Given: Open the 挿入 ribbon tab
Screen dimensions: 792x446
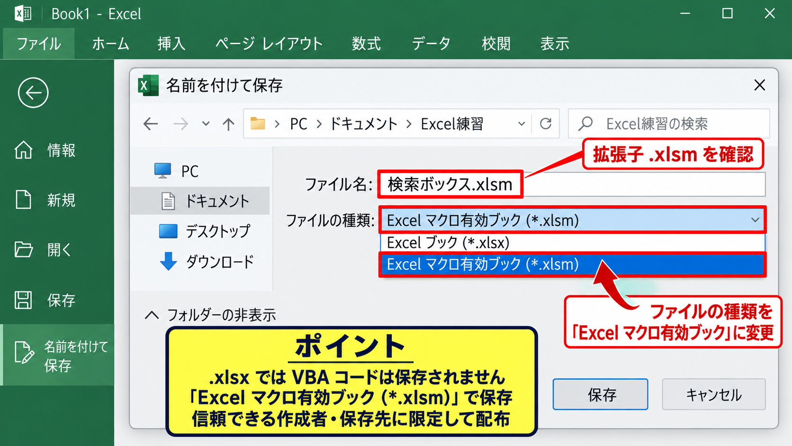Looking at the screenshot, I should pos(171,44).
